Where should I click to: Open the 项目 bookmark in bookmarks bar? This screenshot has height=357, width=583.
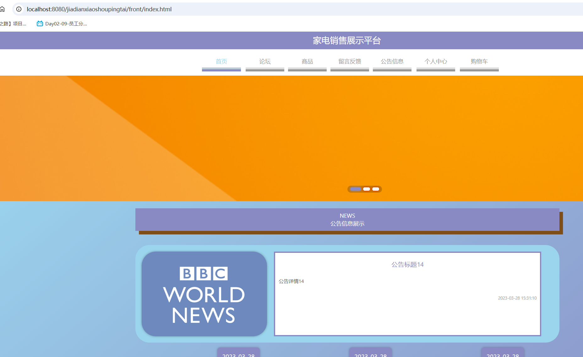(x=13, y=24)
